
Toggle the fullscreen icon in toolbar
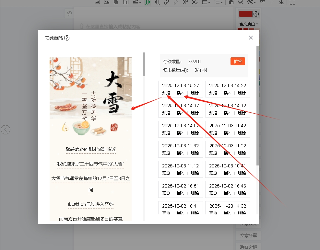pos(292,2)
